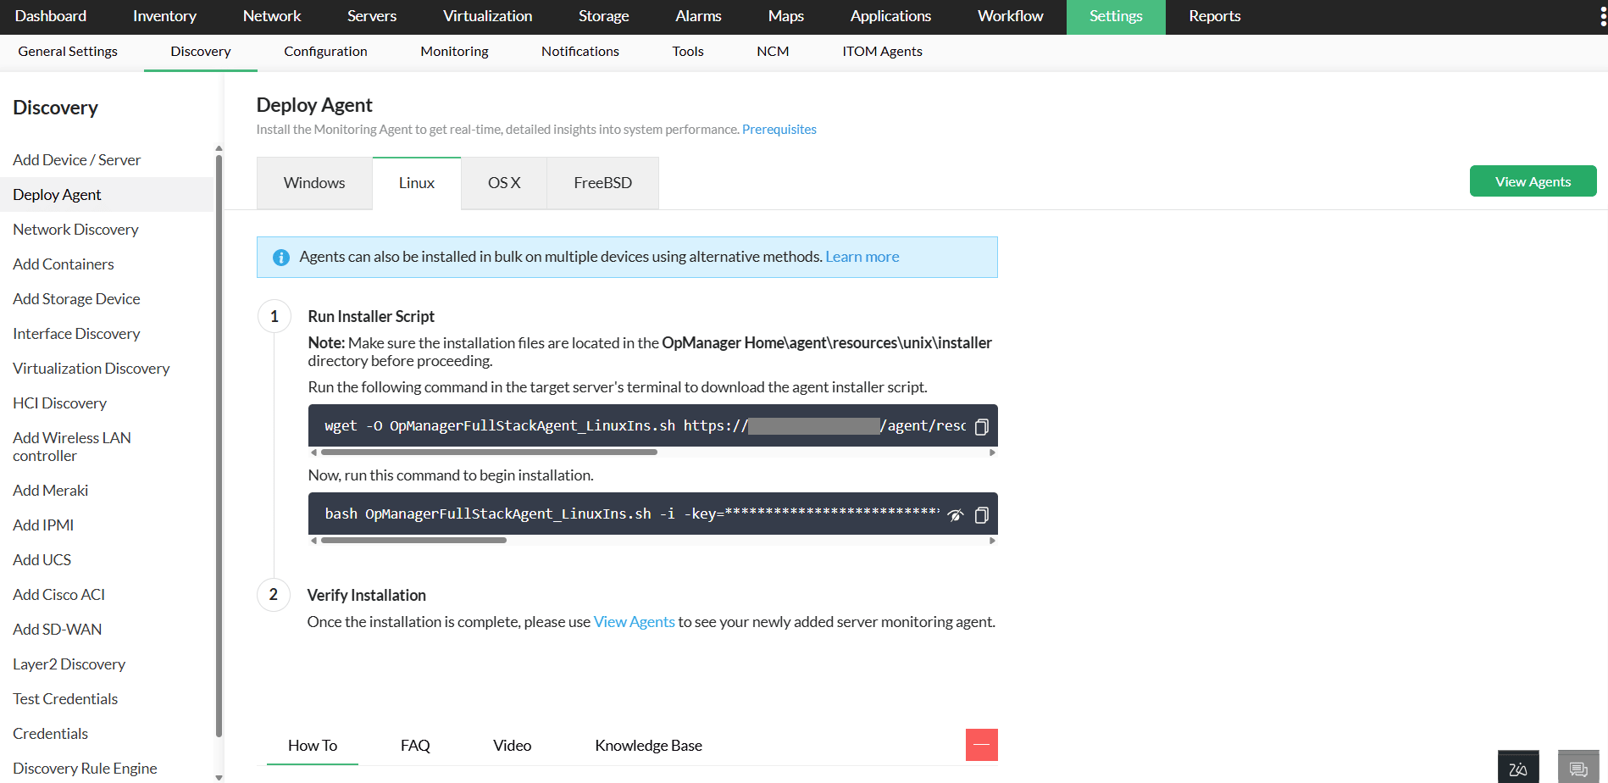Reveal the hidden agent key
This screenshot has width=1608, height=783.
(x=956, y=515)
